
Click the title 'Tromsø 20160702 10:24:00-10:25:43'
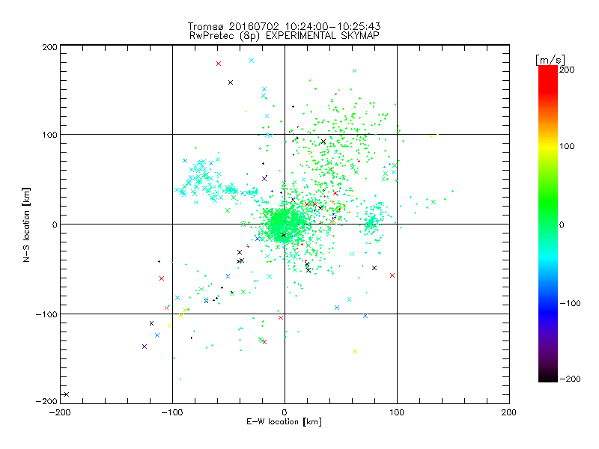[284, 26]
